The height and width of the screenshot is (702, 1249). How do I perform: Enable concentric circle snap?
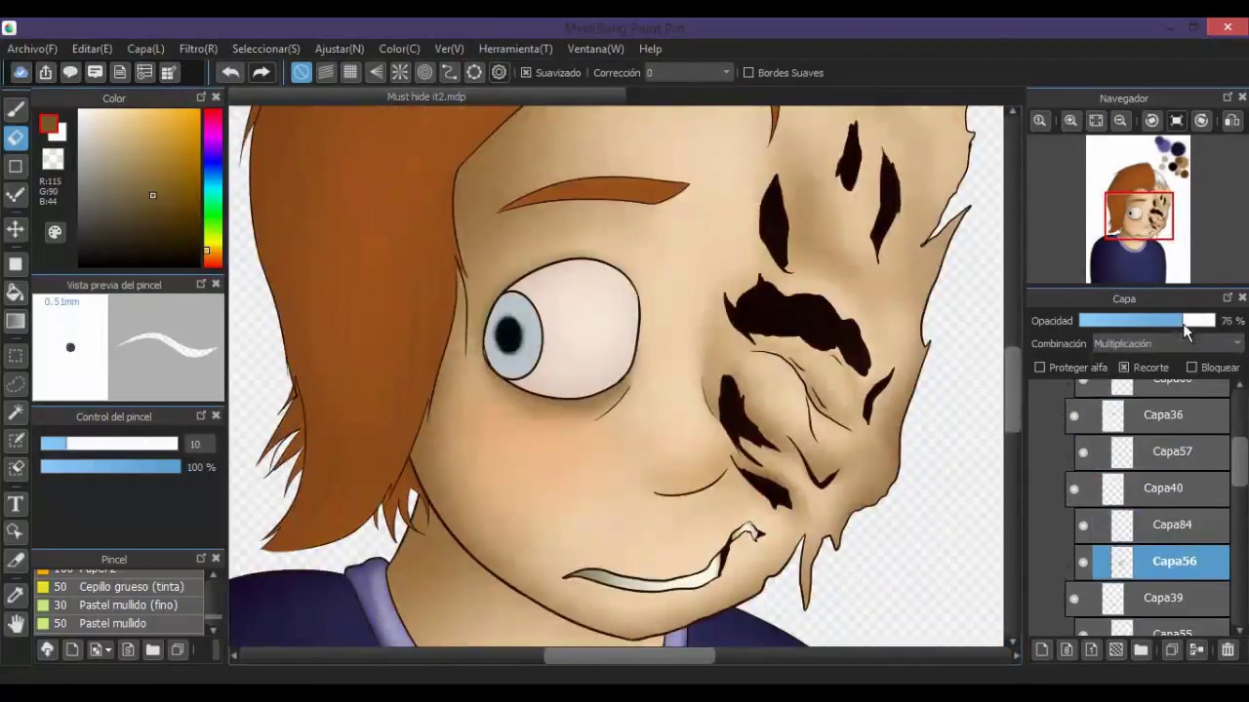click(x=424, y=72)
